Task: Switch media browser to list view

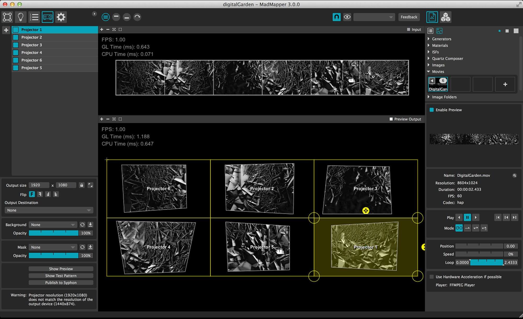Action: pos(430,31)
